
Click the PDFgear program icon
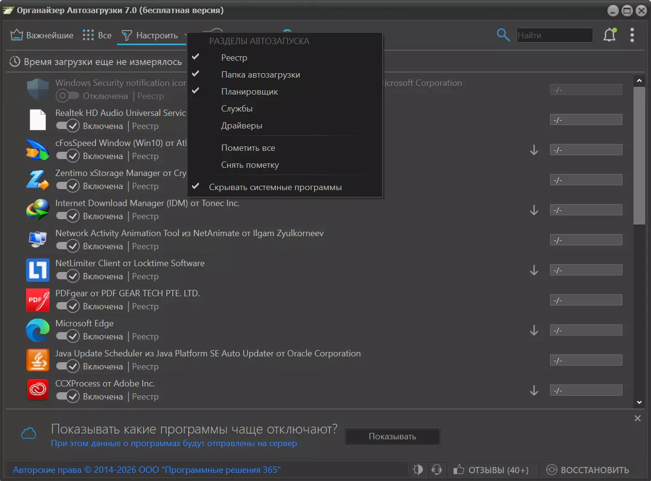point(38,300)
